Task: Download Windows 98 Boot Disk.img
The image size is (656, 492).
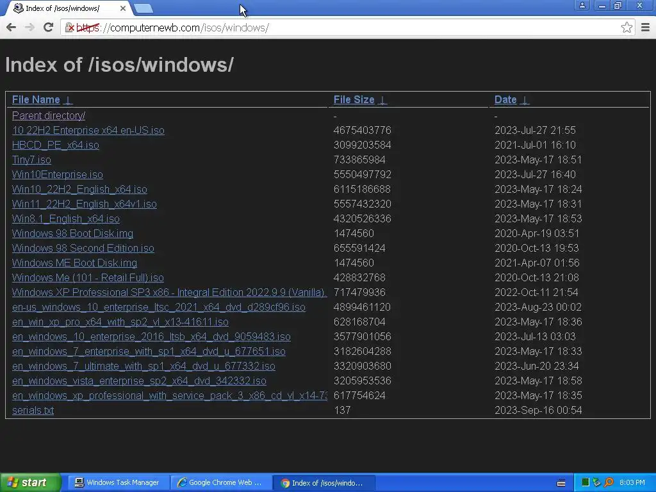Action: pos(73,233)
